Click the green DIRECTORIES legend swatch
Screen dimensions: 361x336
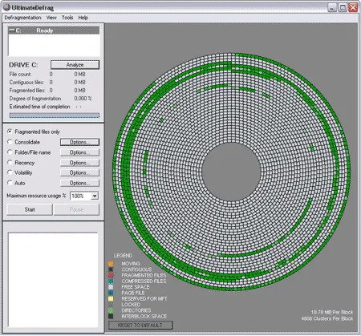111,310
